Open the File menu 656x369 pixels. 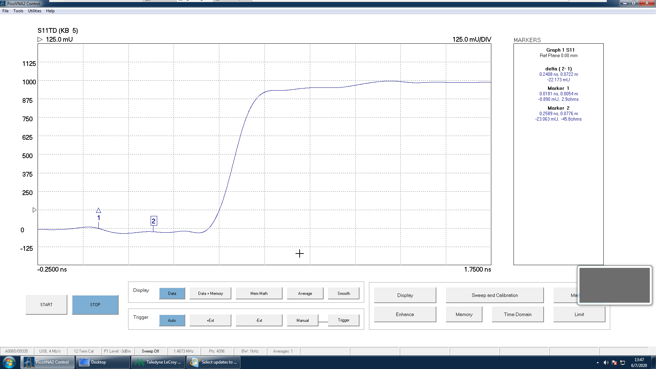point(5,11)
